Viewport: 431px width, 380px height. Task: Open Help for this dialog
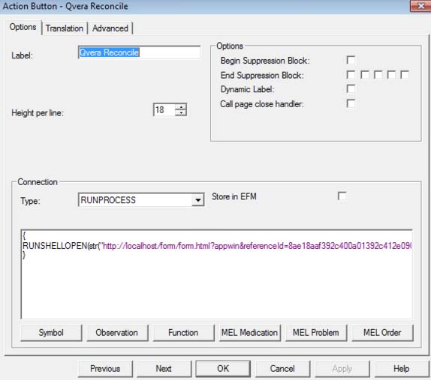401,369
